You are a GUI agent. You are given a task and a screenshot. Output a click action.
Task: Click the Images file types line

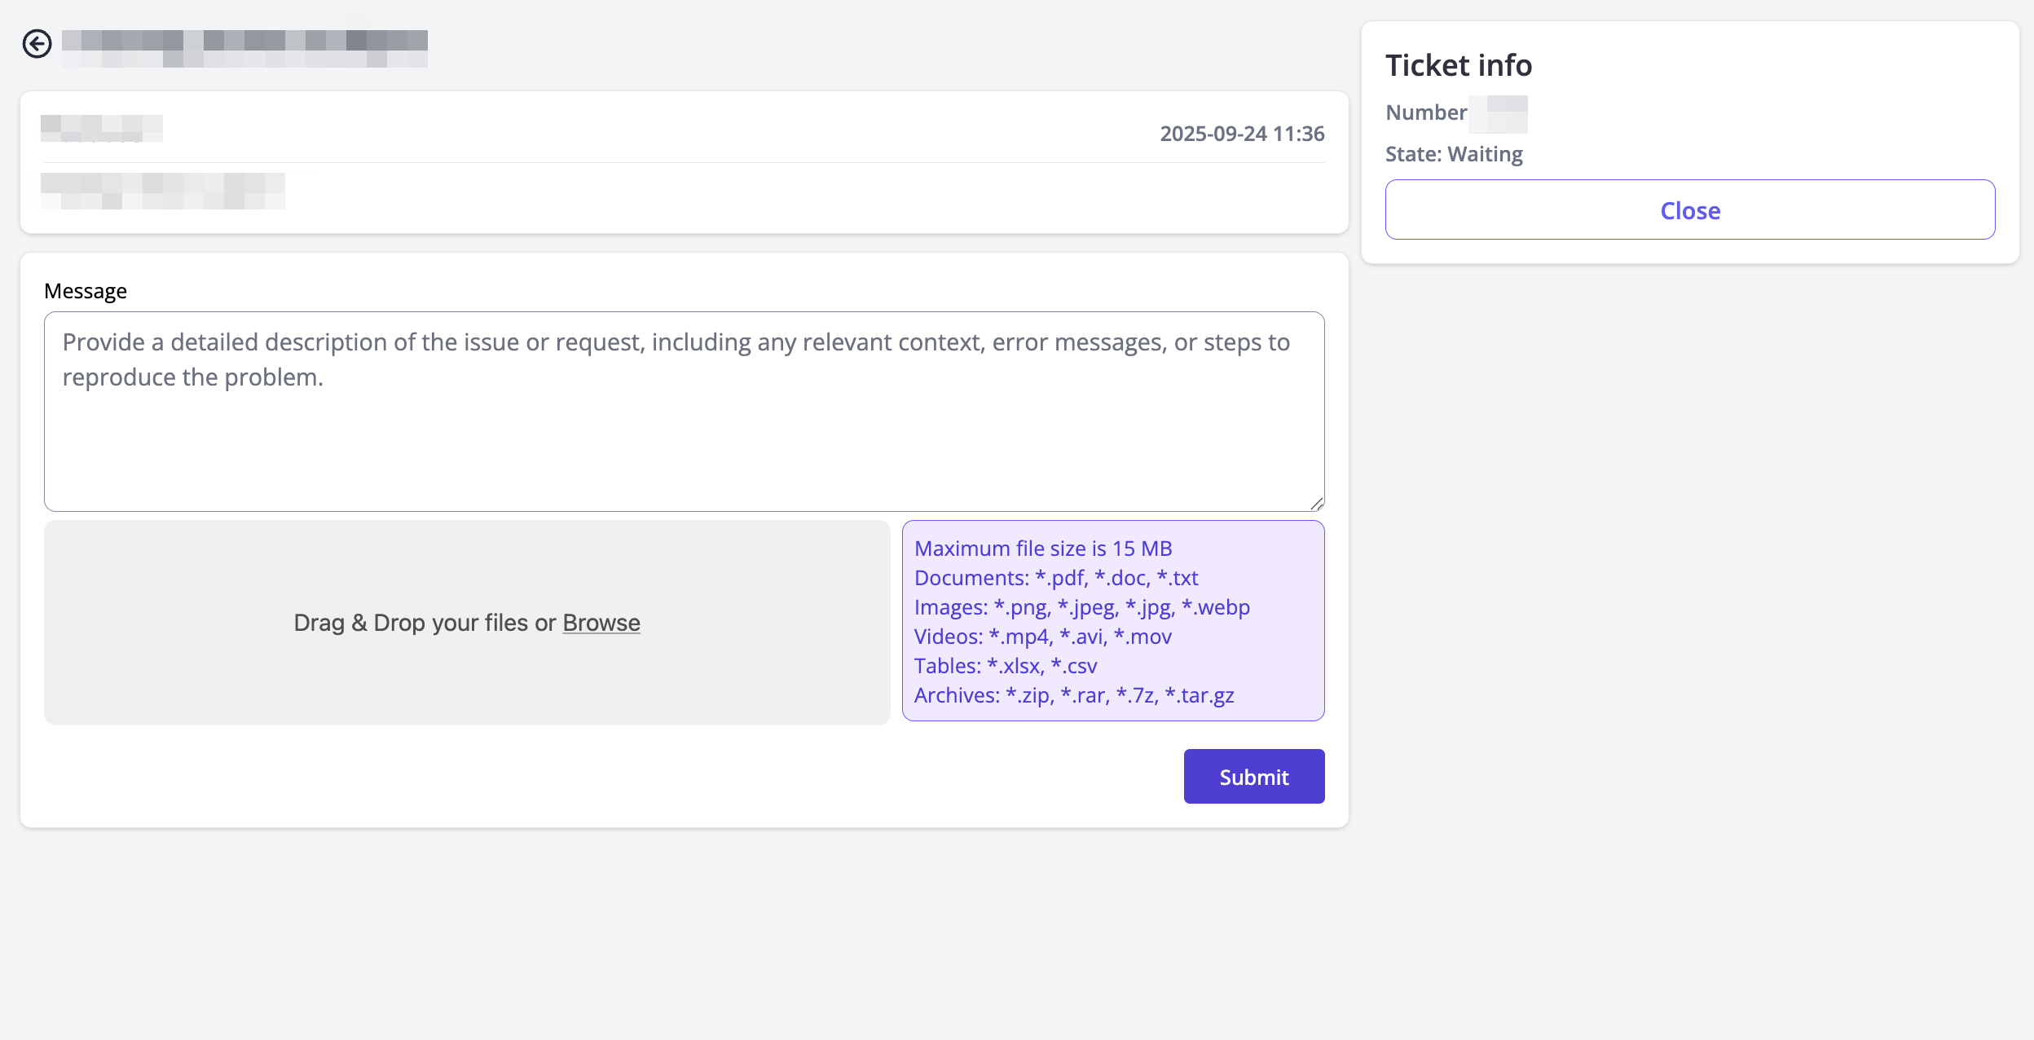(1081, 607)
